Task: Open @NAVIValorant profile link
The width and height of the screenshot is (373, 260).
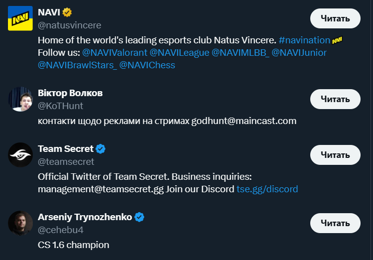Action: point(114,52)
